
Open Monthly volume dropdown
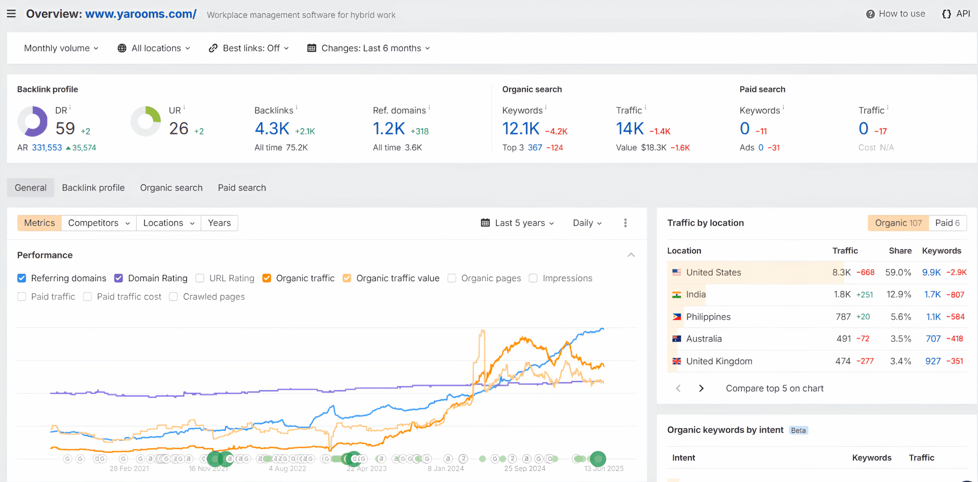[x=61, y=48]
